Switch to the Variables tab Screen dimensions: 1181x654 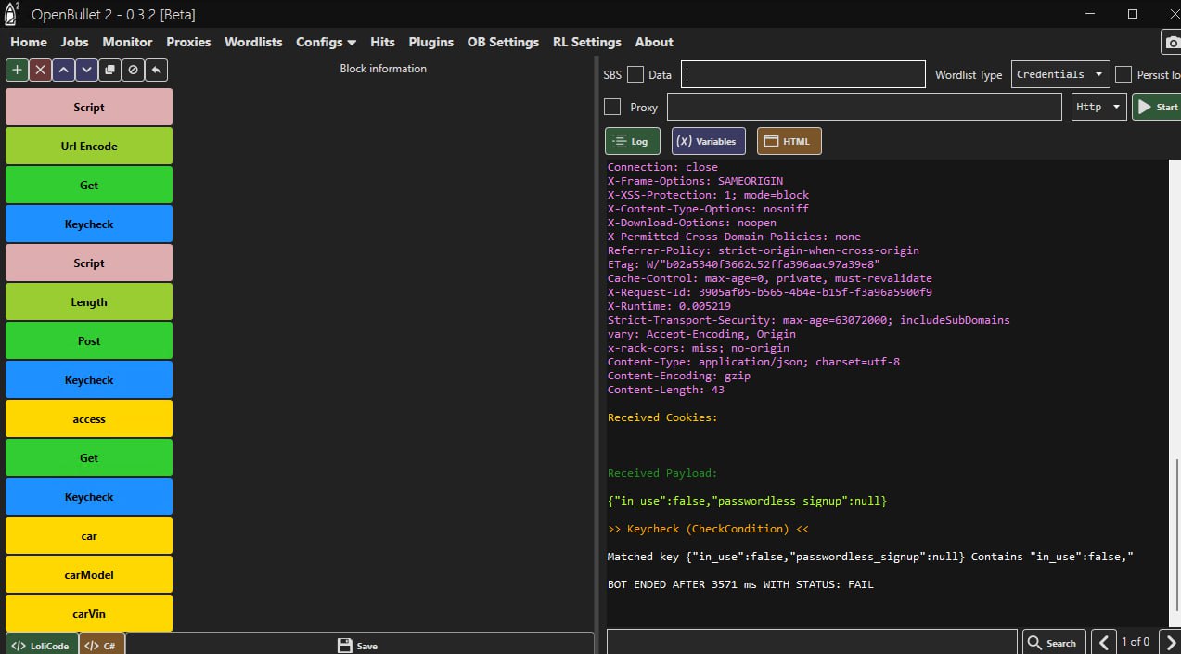(x=708, y=141)
